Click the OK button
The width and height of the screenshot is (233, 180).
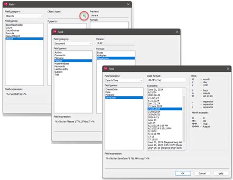[x=183, y=173]
